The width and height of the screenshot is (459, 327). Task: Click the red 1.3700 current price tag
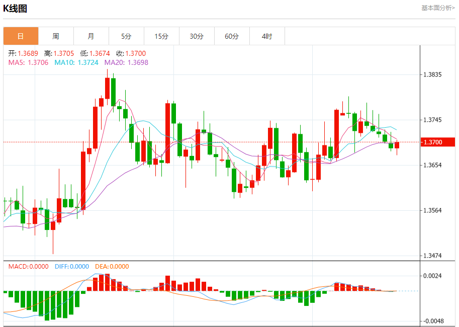437,142
